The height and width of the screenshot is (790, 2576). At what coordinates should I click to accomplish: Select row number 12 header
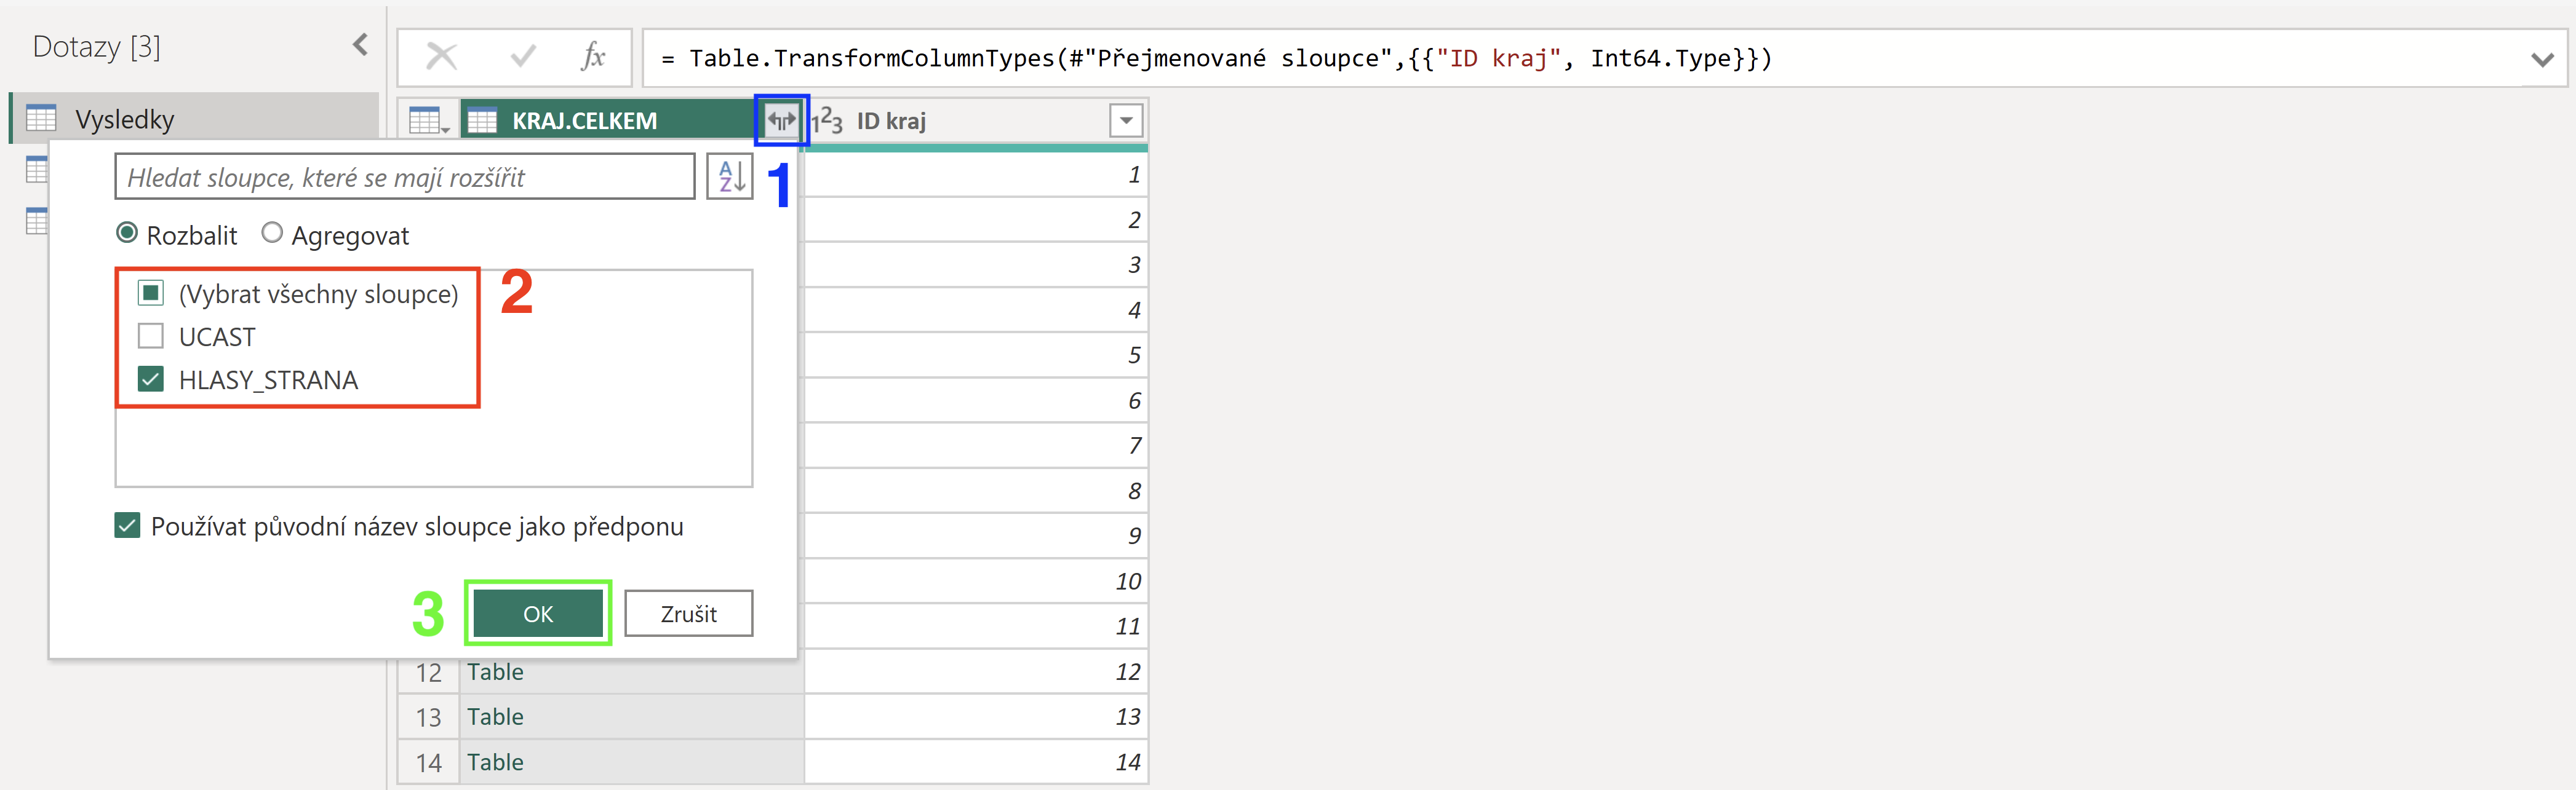(x=429, y=672)
